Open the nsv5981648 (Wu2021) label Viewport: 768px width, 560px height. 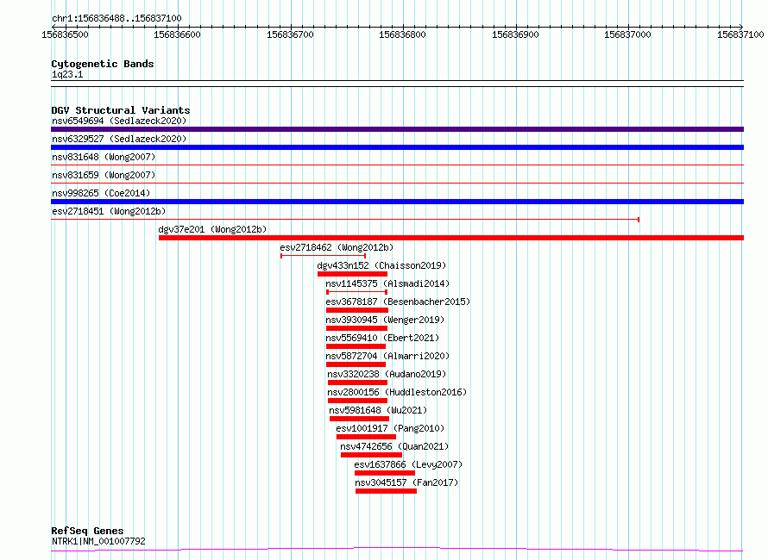pos(378,410)
